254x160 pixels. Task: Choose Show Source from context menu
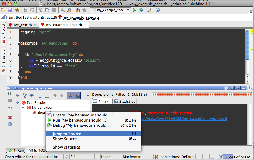pos(93,139)
